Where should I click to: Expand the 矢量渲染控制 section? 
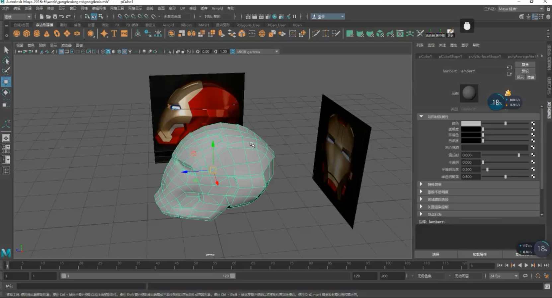421,207
